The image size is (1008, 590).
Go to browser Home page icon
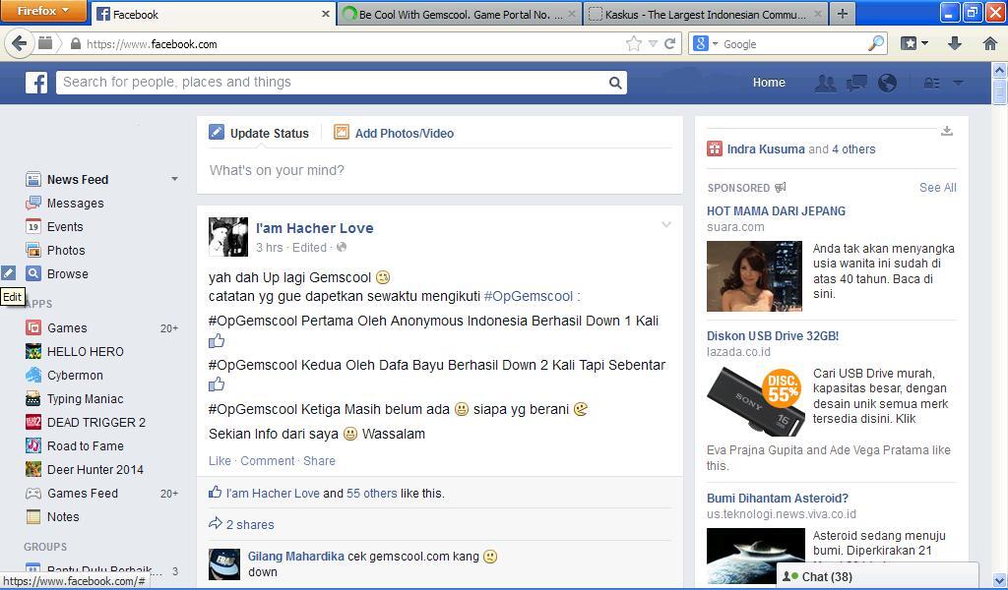(x=990, y=43)
